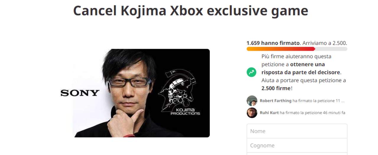Open Robert Farthing's profile avatar

252,101
